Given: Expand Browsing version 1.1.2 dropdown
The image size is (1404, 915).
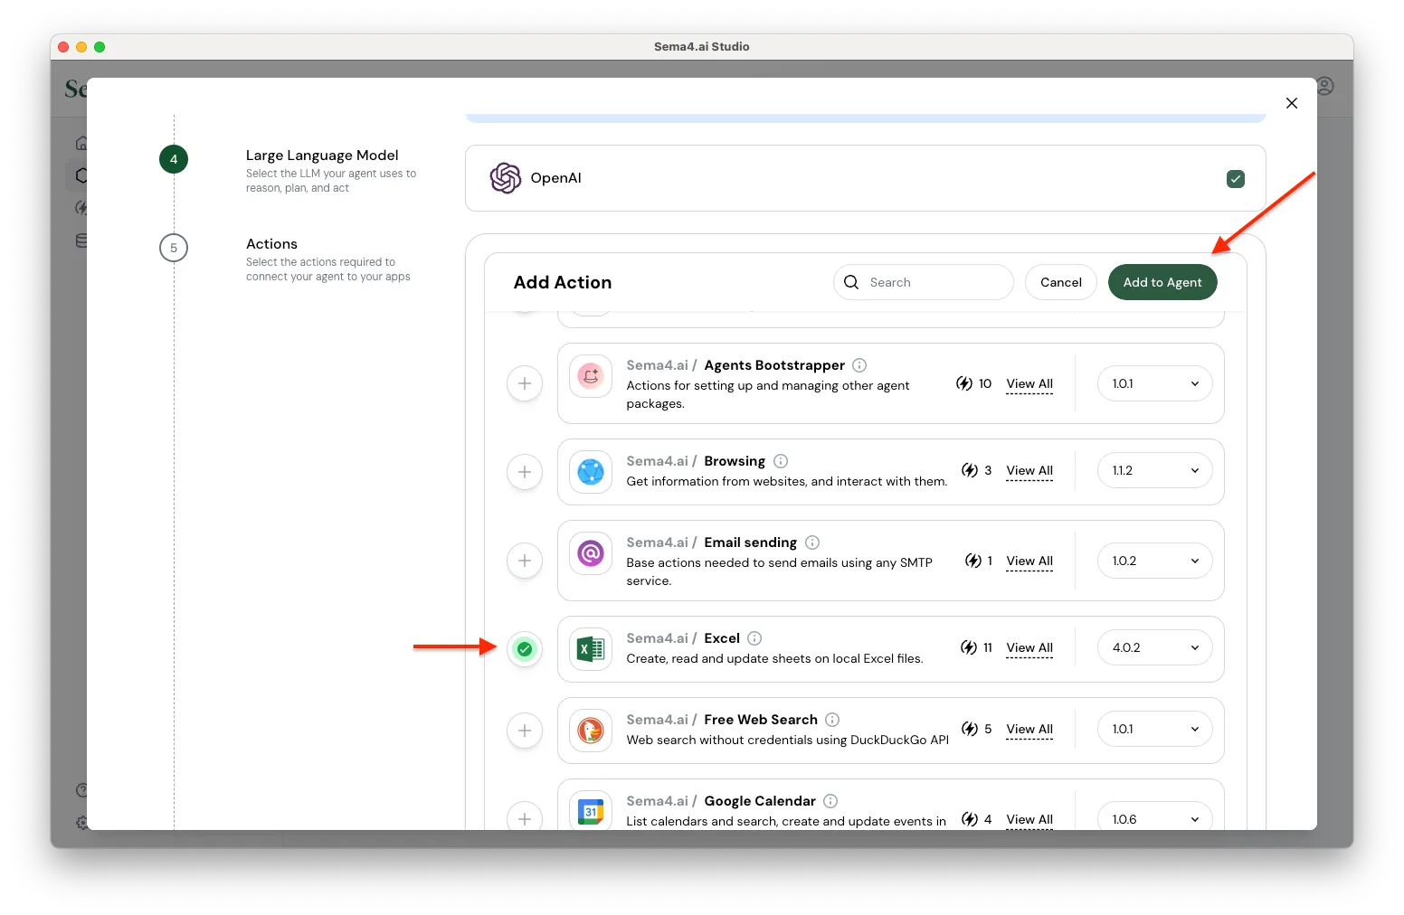Looking at the screenshot, I should click(1154, 470).
